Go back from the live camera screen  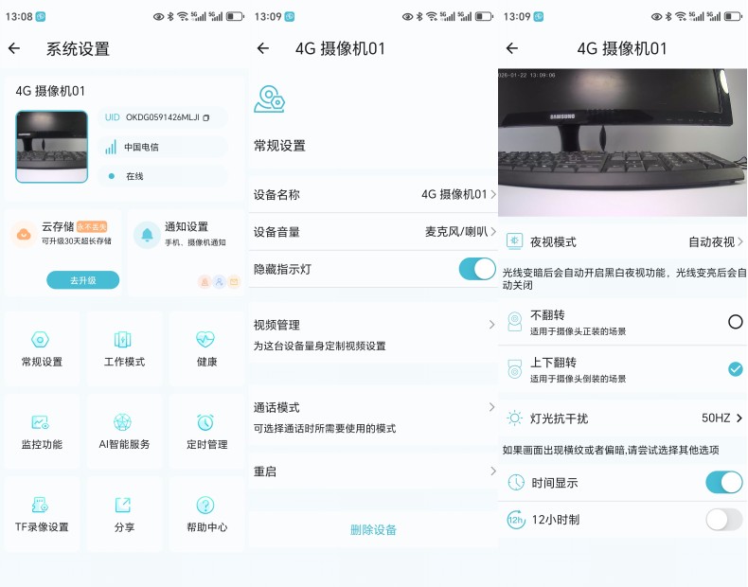512,48
